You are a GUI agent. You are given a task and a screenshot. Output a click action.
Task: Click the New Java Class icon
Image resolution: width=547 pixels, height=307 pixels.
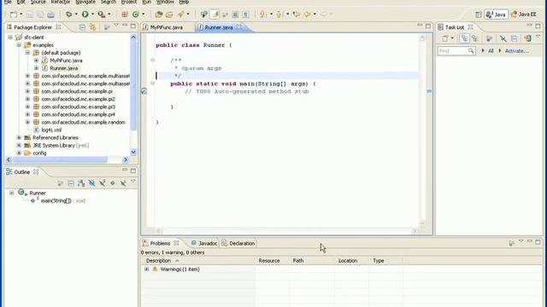136,14
